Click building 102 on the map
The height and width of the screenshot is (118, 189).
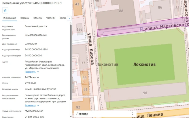coord(80,29)
